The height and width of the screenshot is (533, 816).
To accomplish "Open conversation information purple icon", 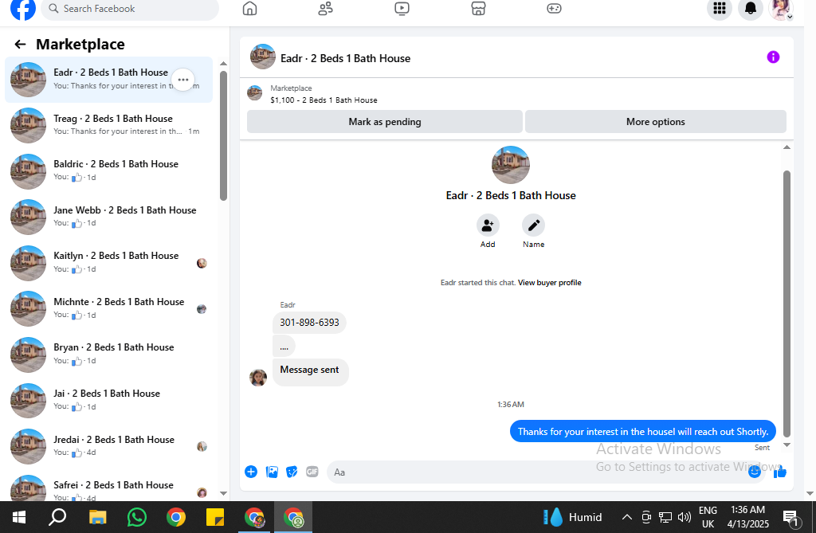I will click(773, 57).
